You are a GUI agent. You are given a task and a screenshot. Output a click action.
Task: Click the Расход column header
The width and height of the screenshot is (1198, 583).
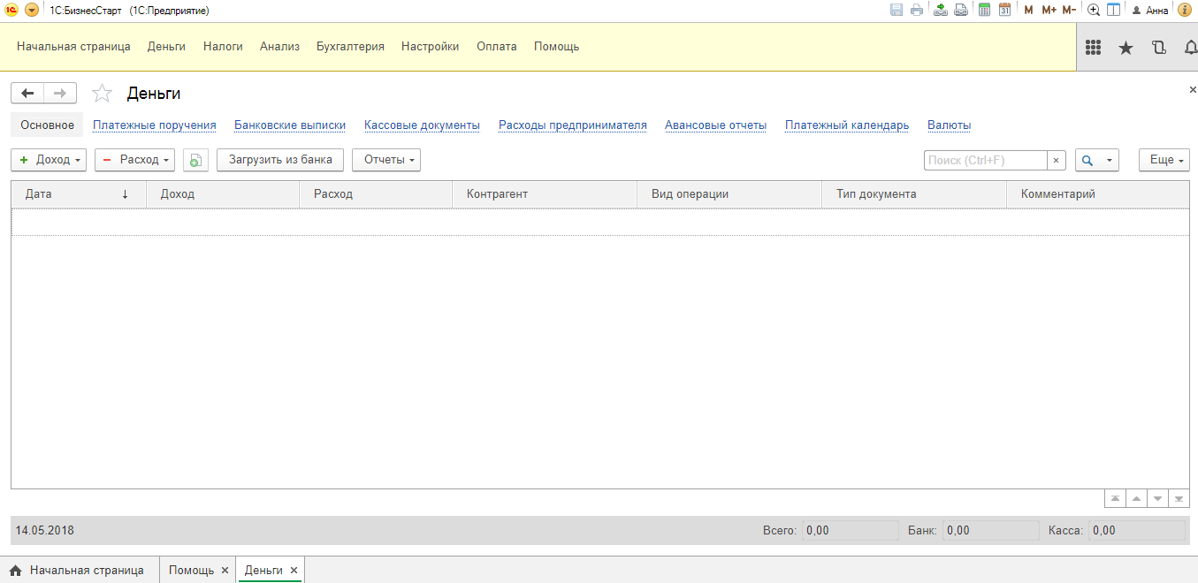376,194
